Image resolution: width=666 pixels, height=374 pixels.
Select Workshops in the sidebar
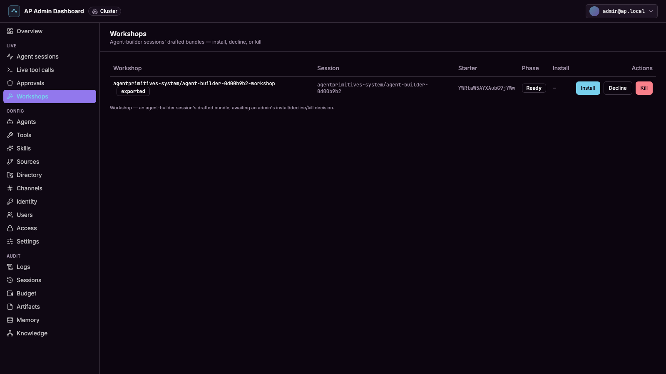(x=50, y=96)
